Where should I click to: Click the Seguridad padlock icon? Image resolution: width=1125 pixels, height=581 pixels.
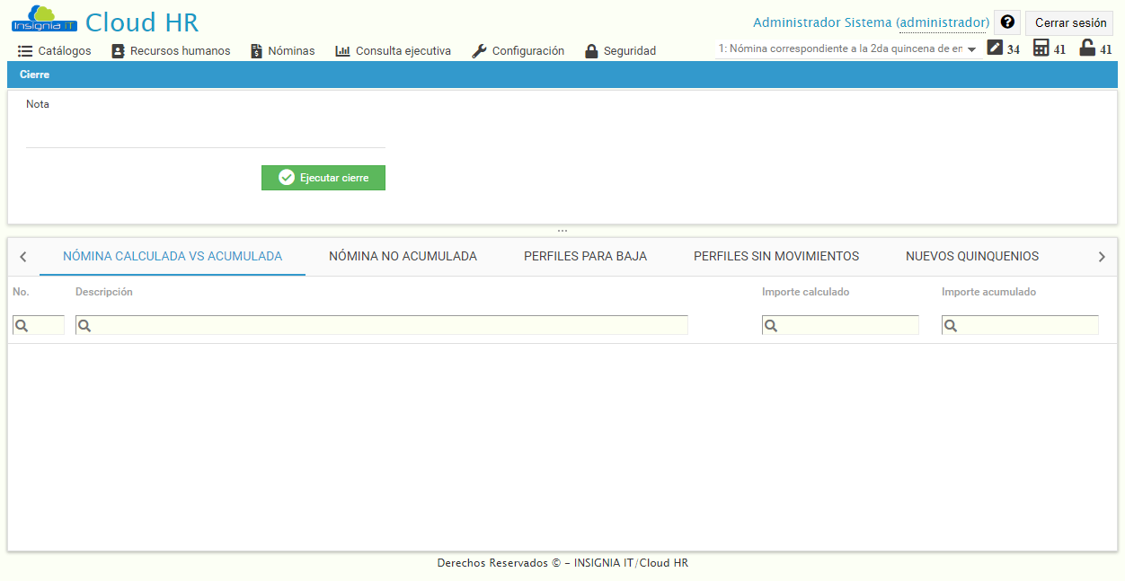591,50
